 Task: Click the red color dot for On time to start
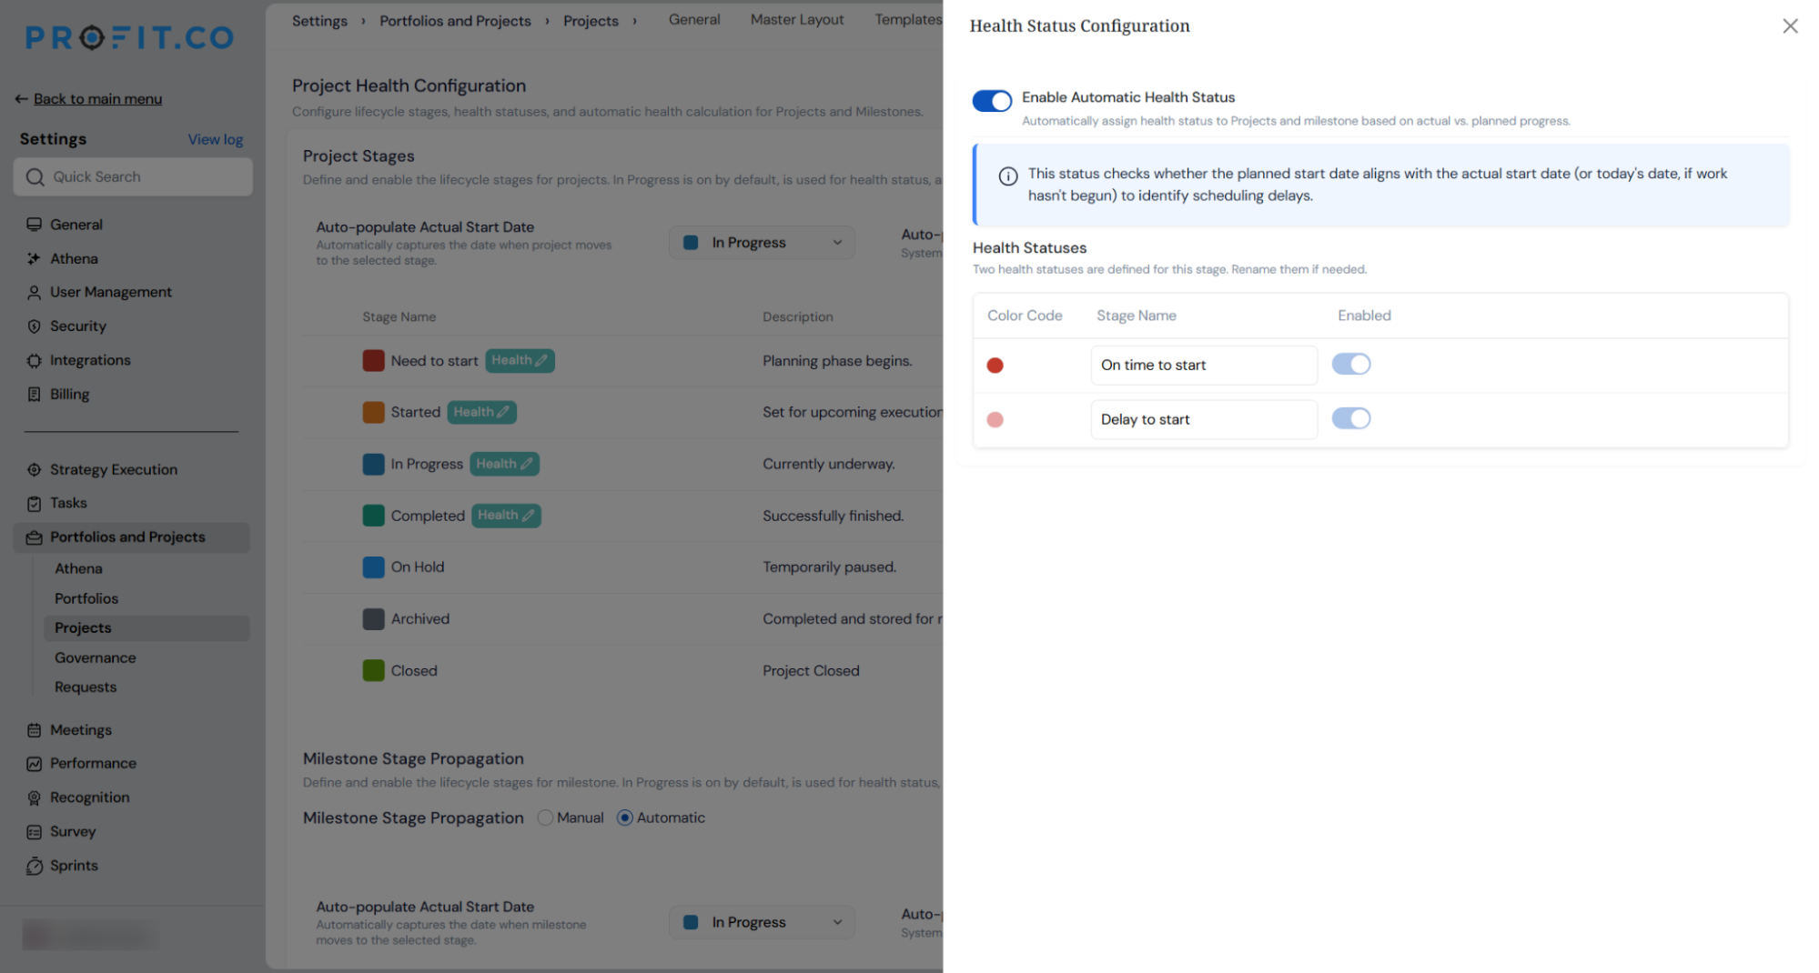point(995,366)
